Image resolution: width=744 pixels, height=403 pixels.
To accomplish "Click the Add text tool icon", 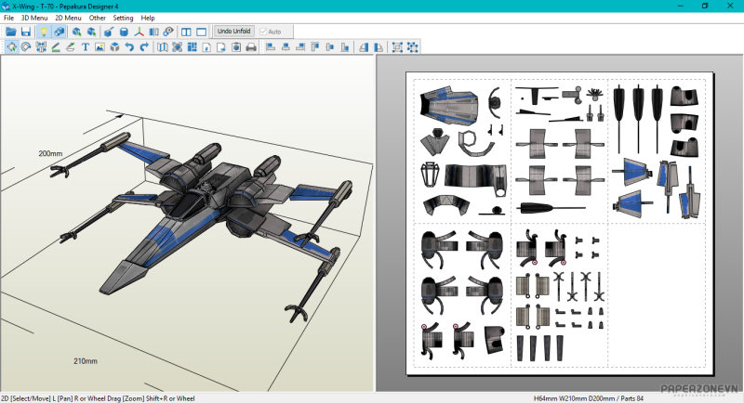I will (x=86, y=46).
